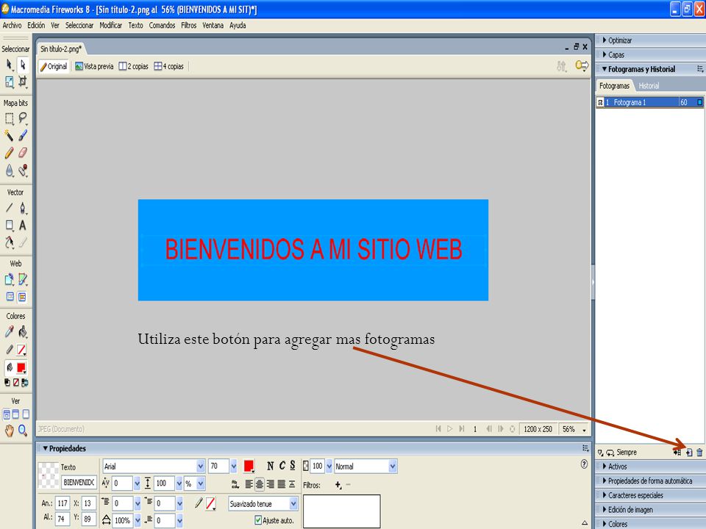This screenshot has height=529, width=706.
Task: Delete frame using trash icon
Action: (x=699, y=453)
